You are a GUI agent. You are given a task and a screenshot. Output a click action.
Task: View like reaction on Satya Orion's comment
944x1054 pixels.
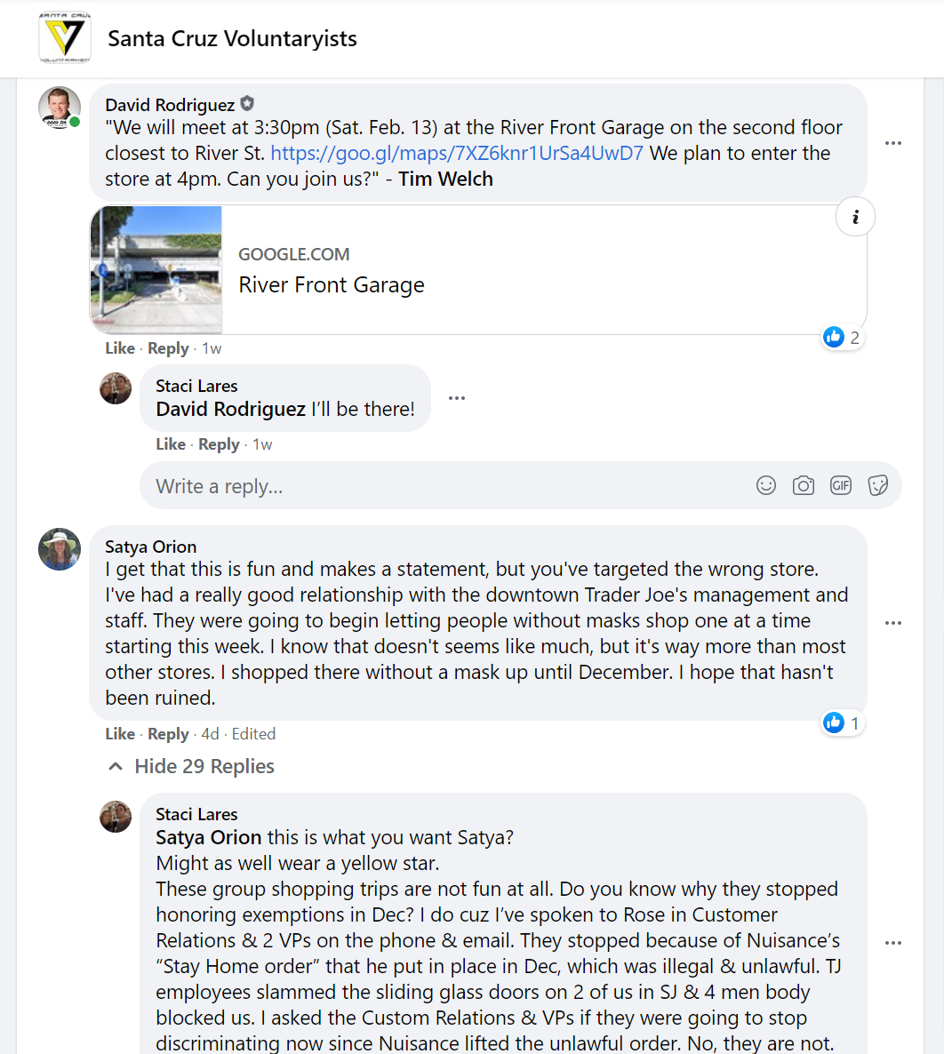tap(842, 723)
